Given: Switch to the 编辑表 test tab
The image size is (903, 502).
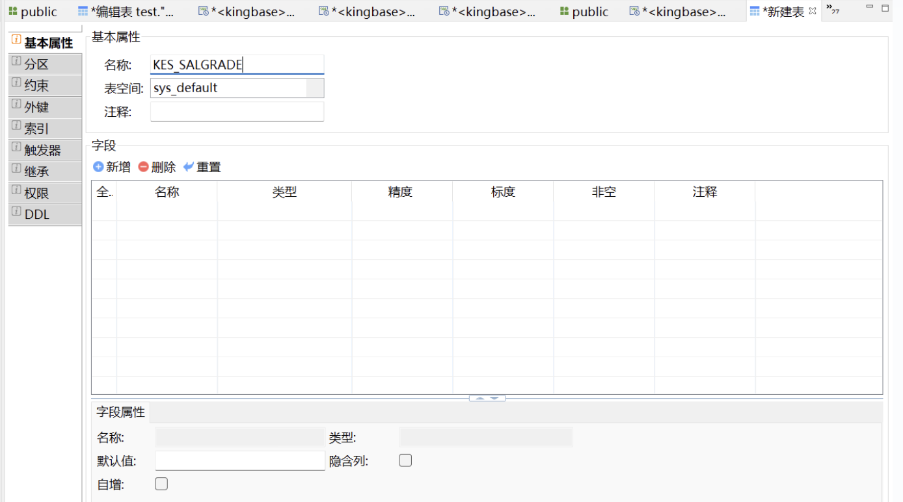Looking at the screenshot, I should (x=126, y=12).
